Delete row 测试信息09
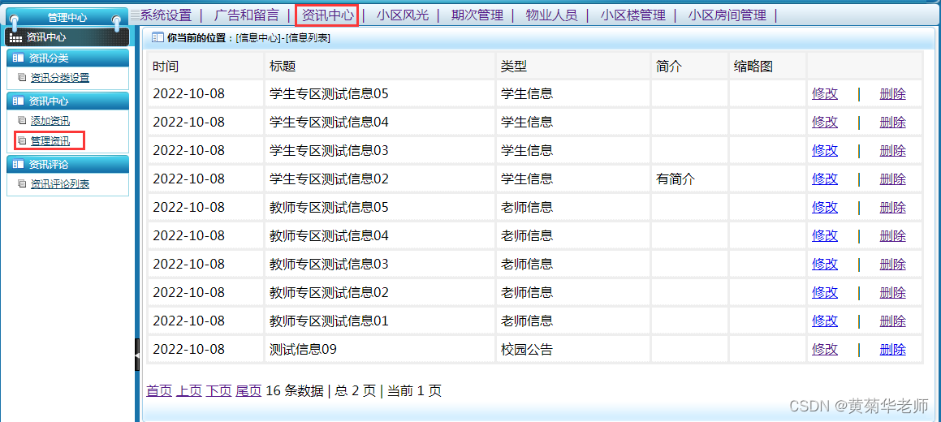Viewport: 941px width, 422px height. [892, 349]
